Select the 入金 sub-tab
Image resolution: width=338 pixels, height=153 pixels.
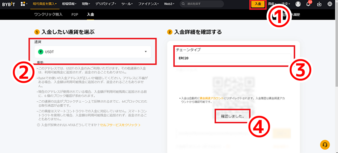91,15
